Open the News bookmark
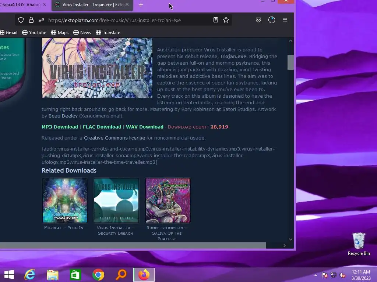 pyautogui.click(x=82, y=33)
